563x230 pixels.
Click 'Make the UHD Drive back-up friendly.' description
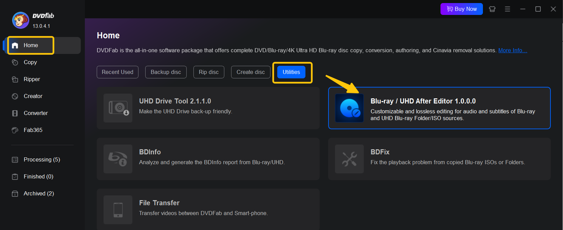(x=186, y=112)
